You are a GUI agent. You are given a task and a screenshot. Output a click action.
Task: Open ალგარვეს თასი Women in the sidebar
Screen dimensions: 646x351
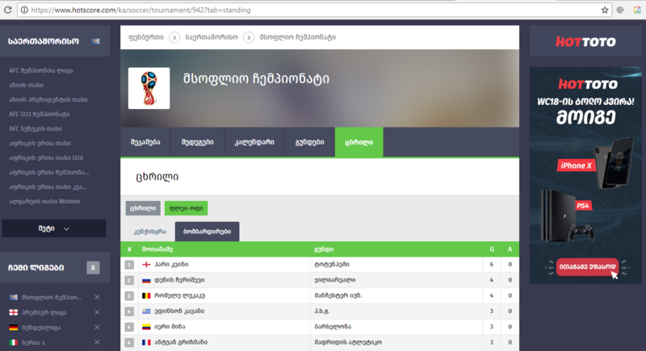[x=44, y=201]
